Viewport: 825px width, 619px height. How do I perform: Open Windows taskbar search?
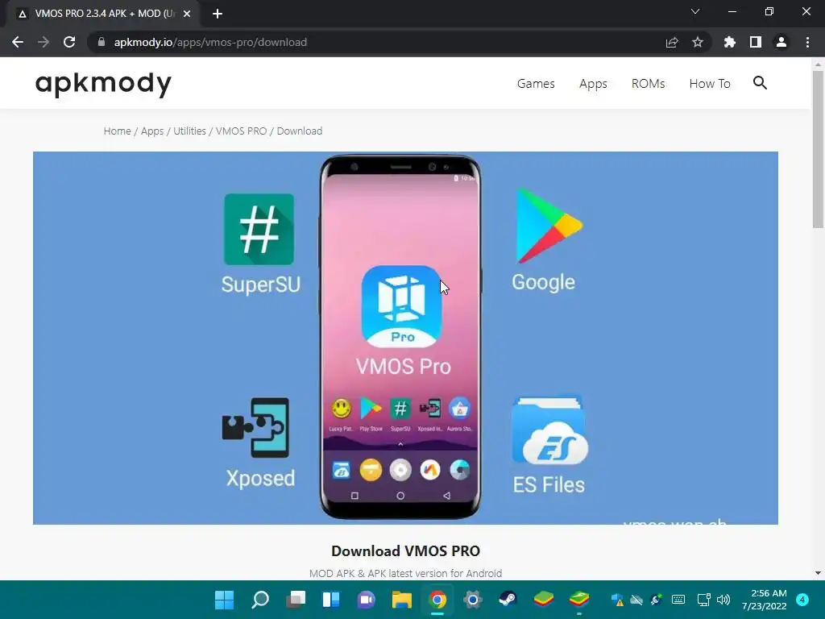pos(260,600)
